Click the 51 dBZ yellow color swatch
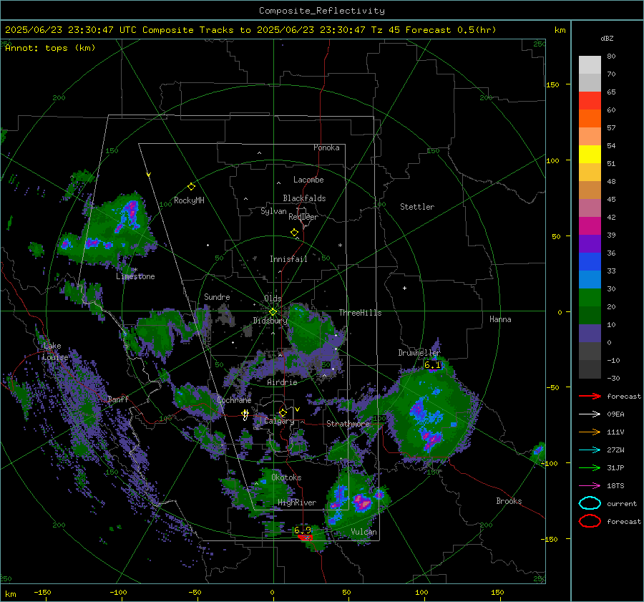 point(590,155)
